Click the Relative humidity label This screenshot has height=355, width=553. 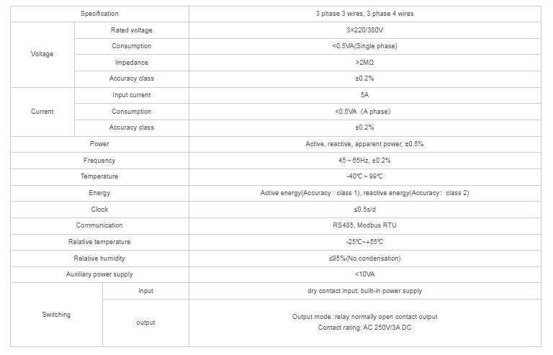coord(99,259)
